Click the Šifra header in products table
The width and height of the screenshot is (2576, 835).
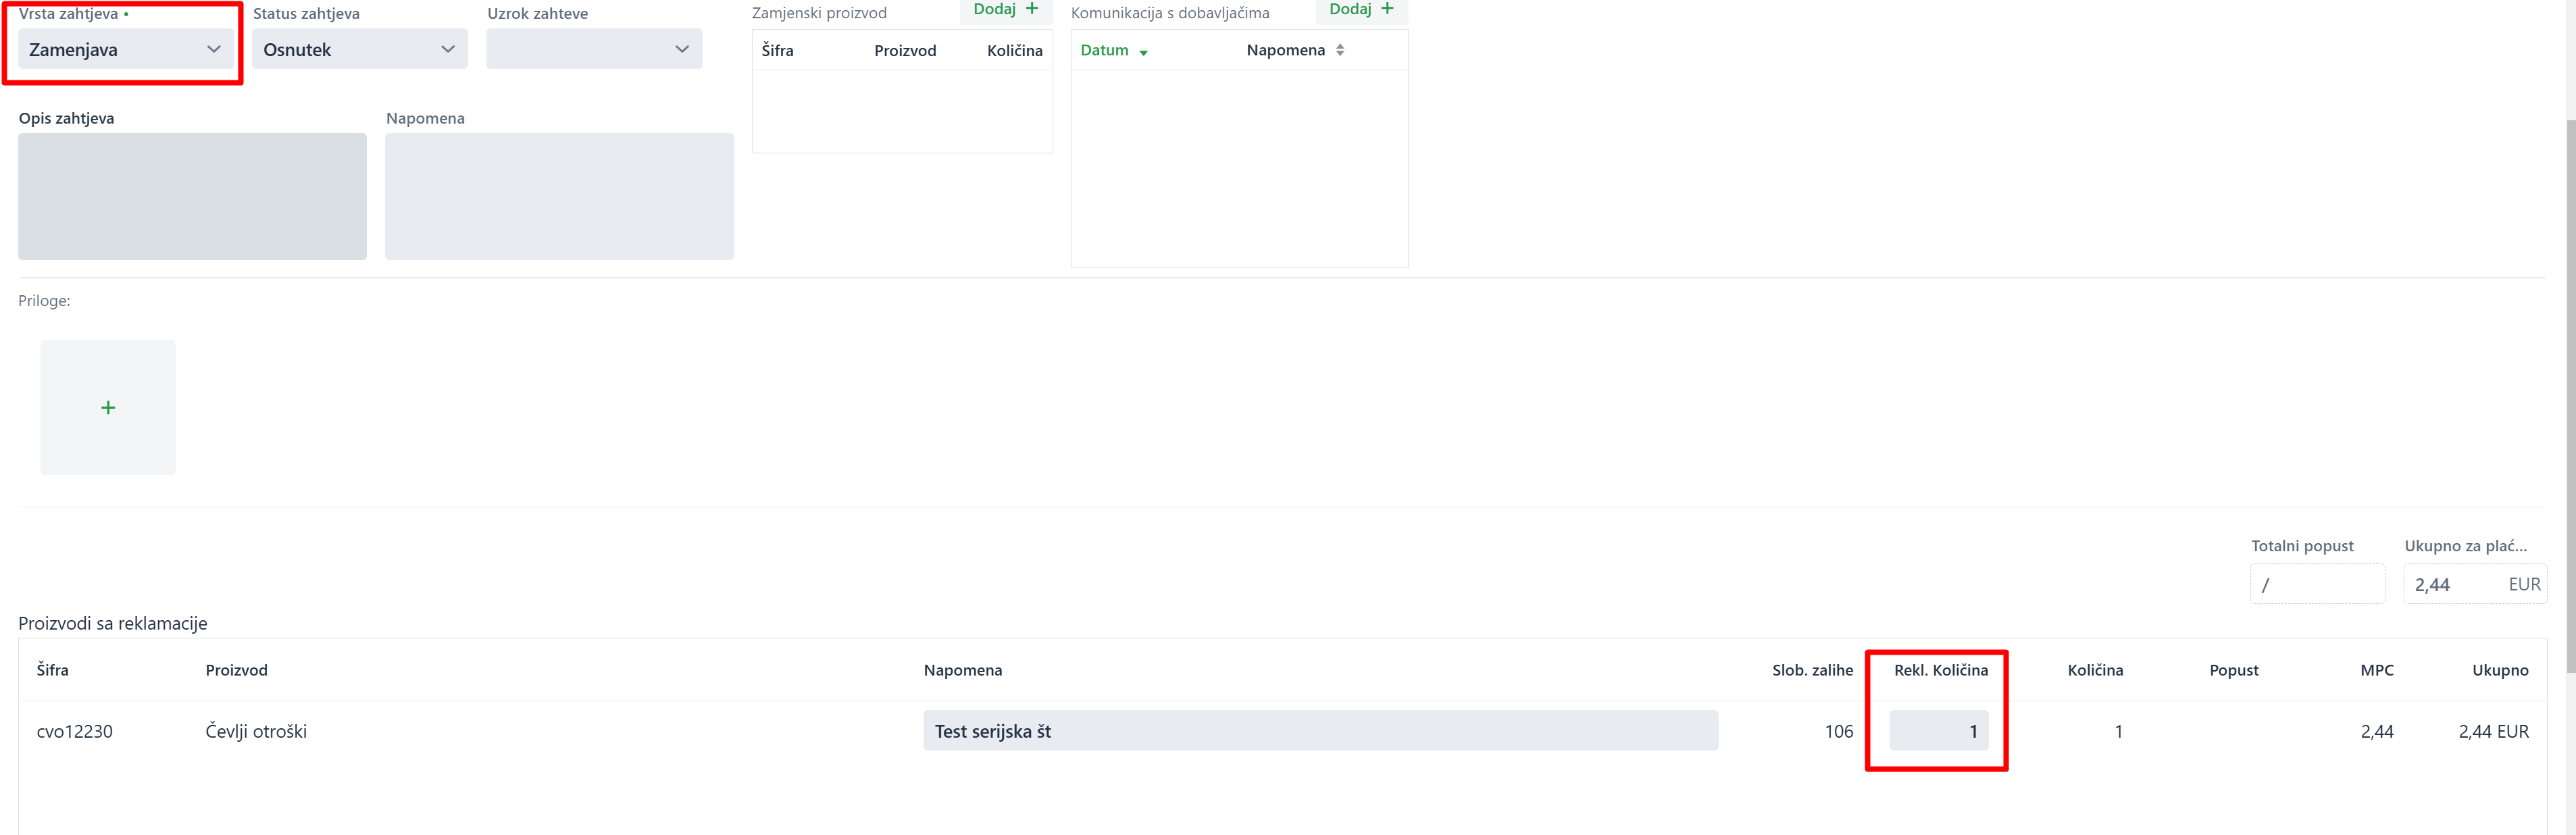click(x=53, y=670)
